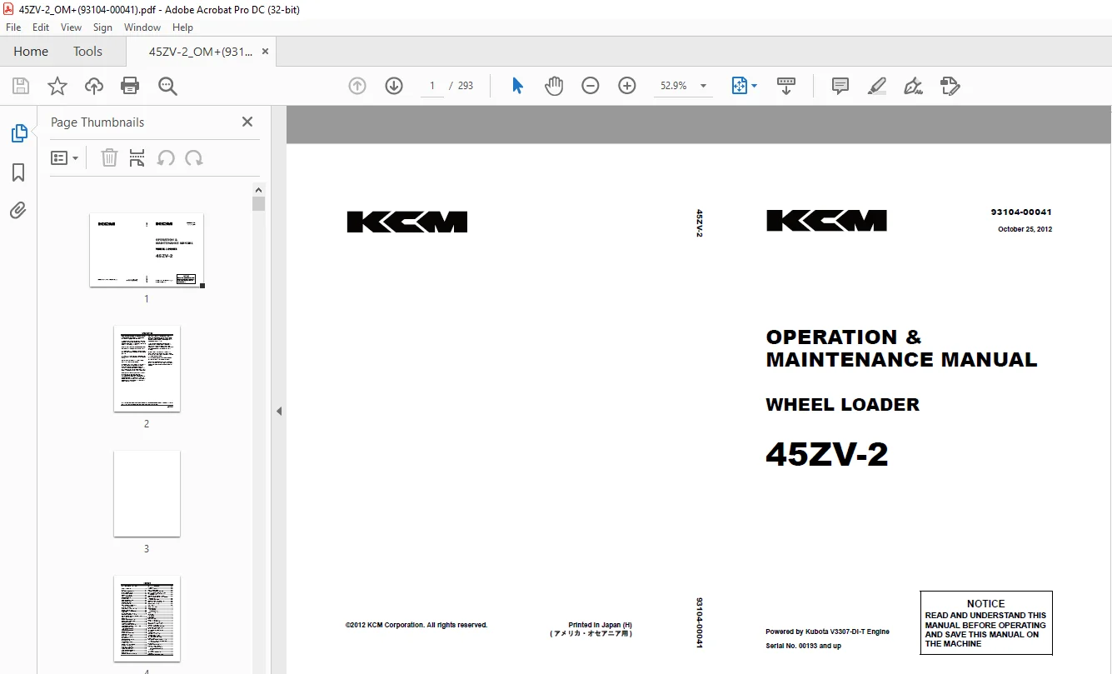
Task: Click the Fit page tool icon
Action: [x=739, y=86]
